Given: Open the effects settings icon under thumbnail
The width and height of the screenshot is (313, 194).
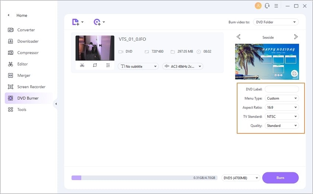Looking at the screenshot, I should [108, 65].
